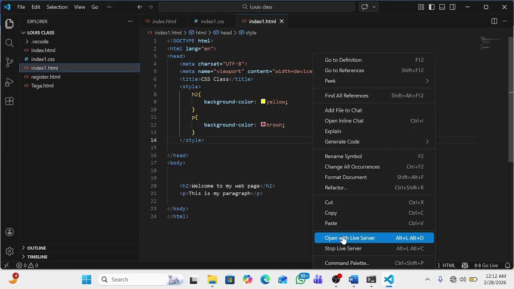The width and height of the screenshot is (514, 289).
Task: Expand the Peek submenu in context menu
Action: [374, 81]
